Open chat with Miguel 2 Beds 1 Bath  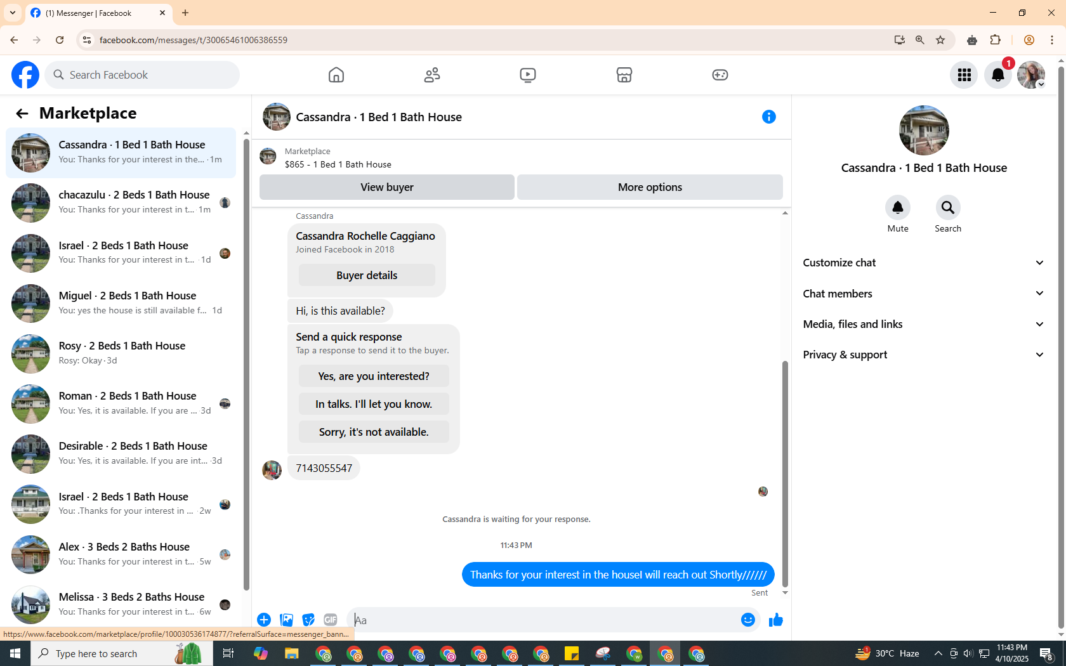121,303
